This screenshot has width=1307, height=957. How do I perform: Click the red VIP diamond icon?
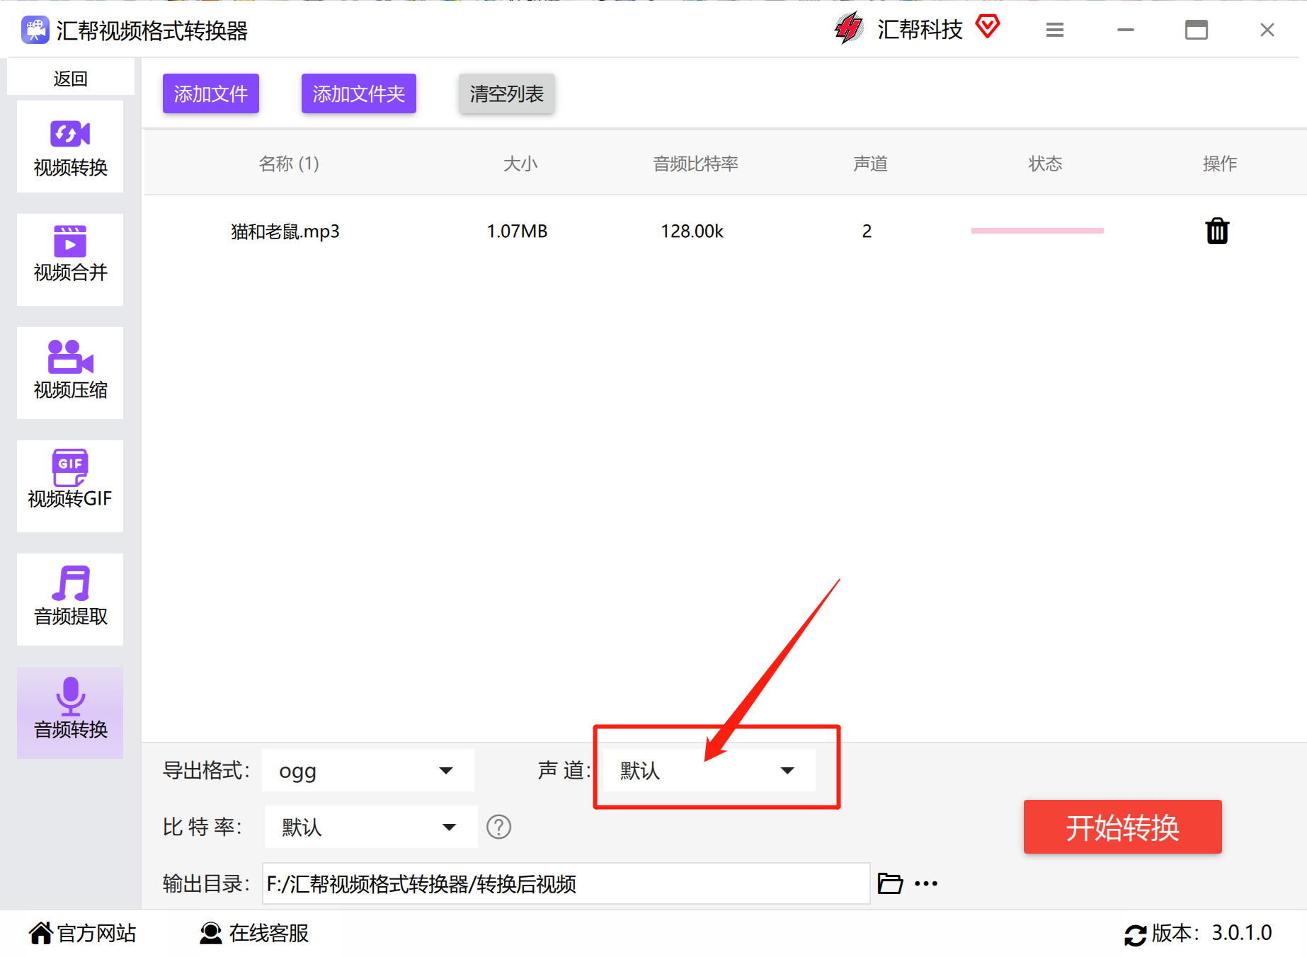coord(988,27)
